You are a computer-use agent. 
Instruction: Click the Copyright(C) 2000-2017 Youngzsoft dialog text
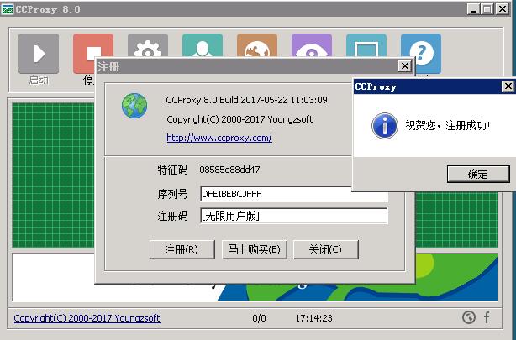click(x=240, y=119)
